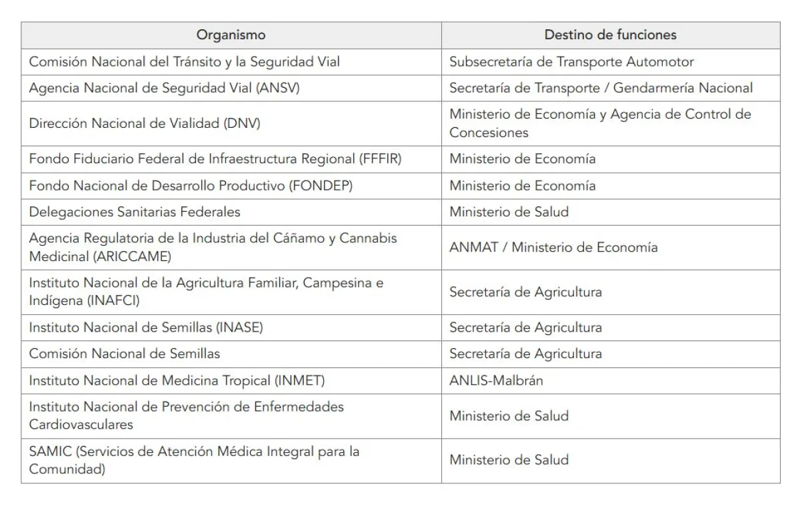Select Agencia Nacional de Seguridad Vial (ANSV)

tap(164, 88)
